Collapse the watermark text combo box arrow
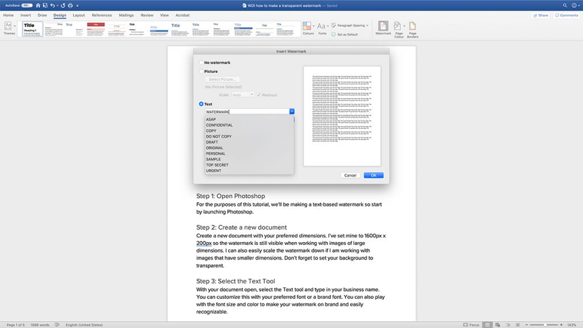This screenshot has width=583, height=328. [291, 112]
